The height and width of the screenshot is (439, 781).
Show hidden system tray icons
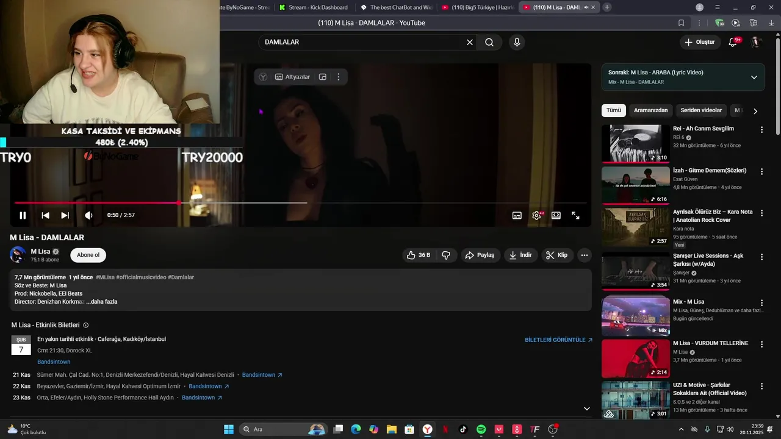(681, 429)
